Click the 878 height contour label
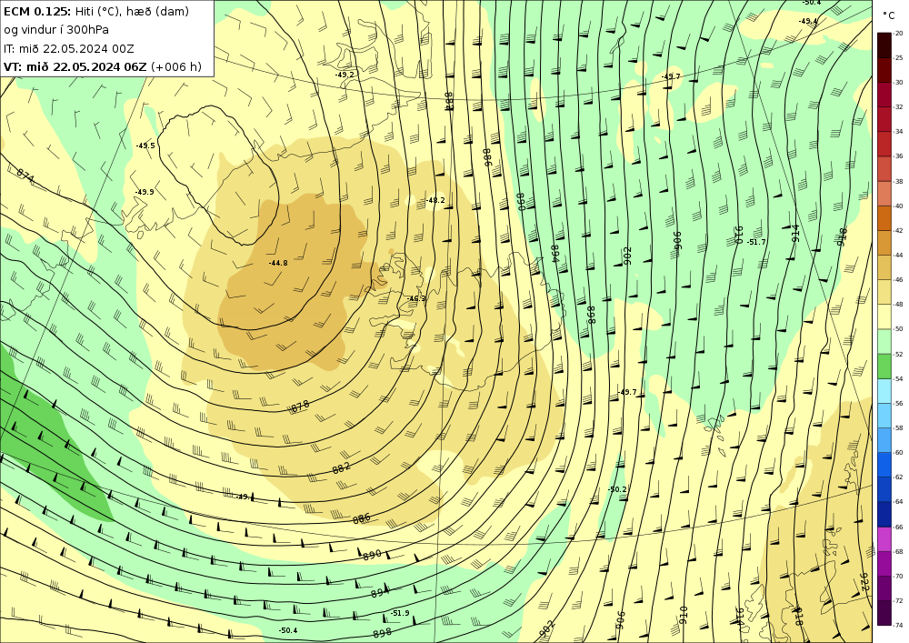This screenshot has height=643, width=909. 300,407
